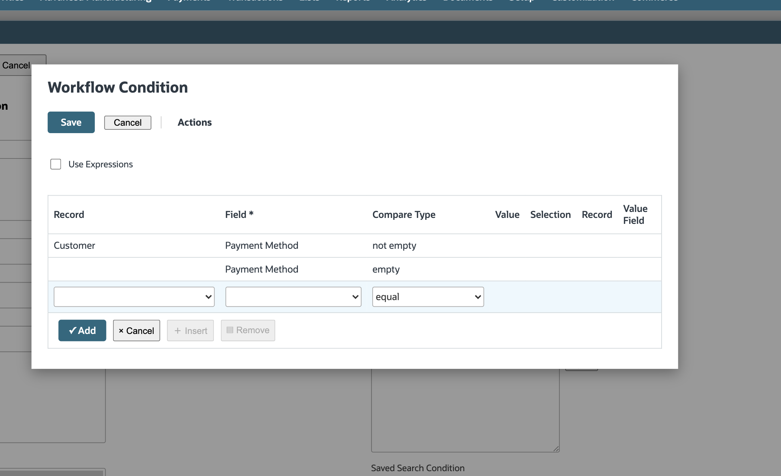Open the Field dropdown in the edit row
This screenshot has height=476, width=781.
click(x=293, y=297)
